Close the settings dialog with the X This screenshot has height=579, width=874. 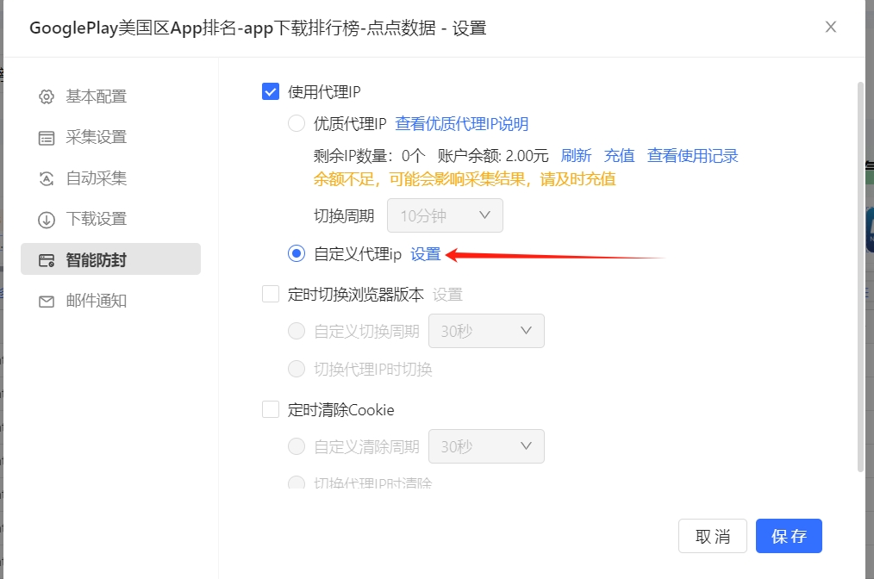click(x=831, y=27)
